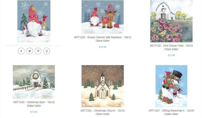This screenshot has height=118, width=202.
Task: Click Diane Kater under Christmas Church
Action: point(102,114)
